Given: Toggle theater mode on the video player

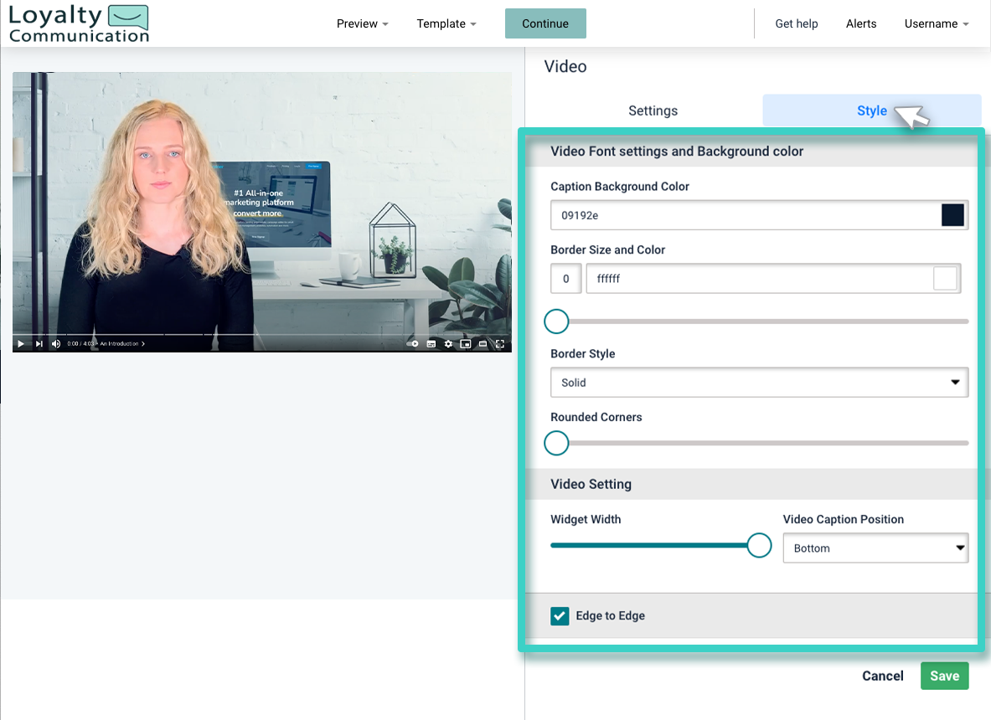Looking at the screenshot, I should click(x=483, y=343).
